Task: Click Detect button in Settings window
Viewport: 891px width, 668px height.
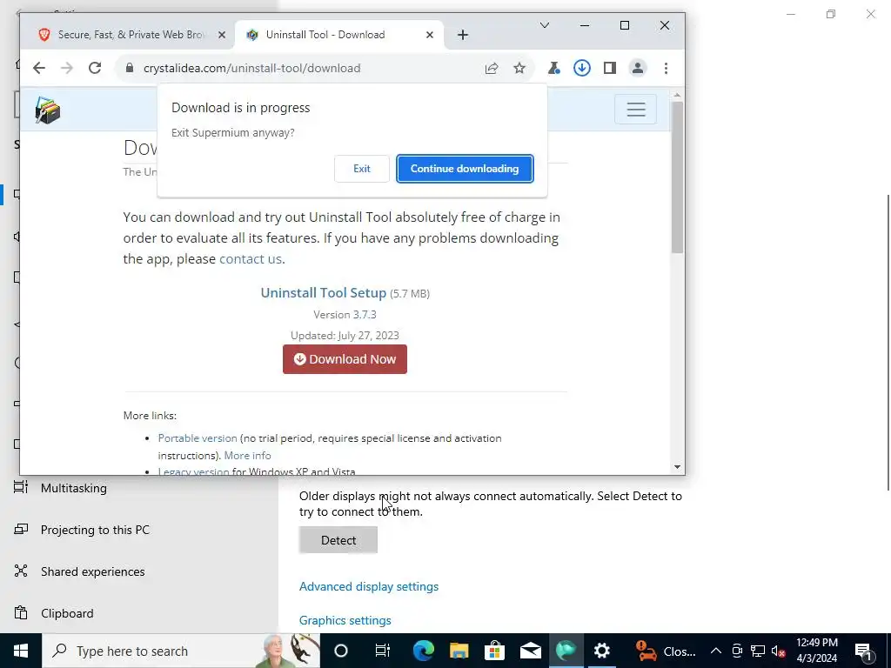Action: (338, 540)
